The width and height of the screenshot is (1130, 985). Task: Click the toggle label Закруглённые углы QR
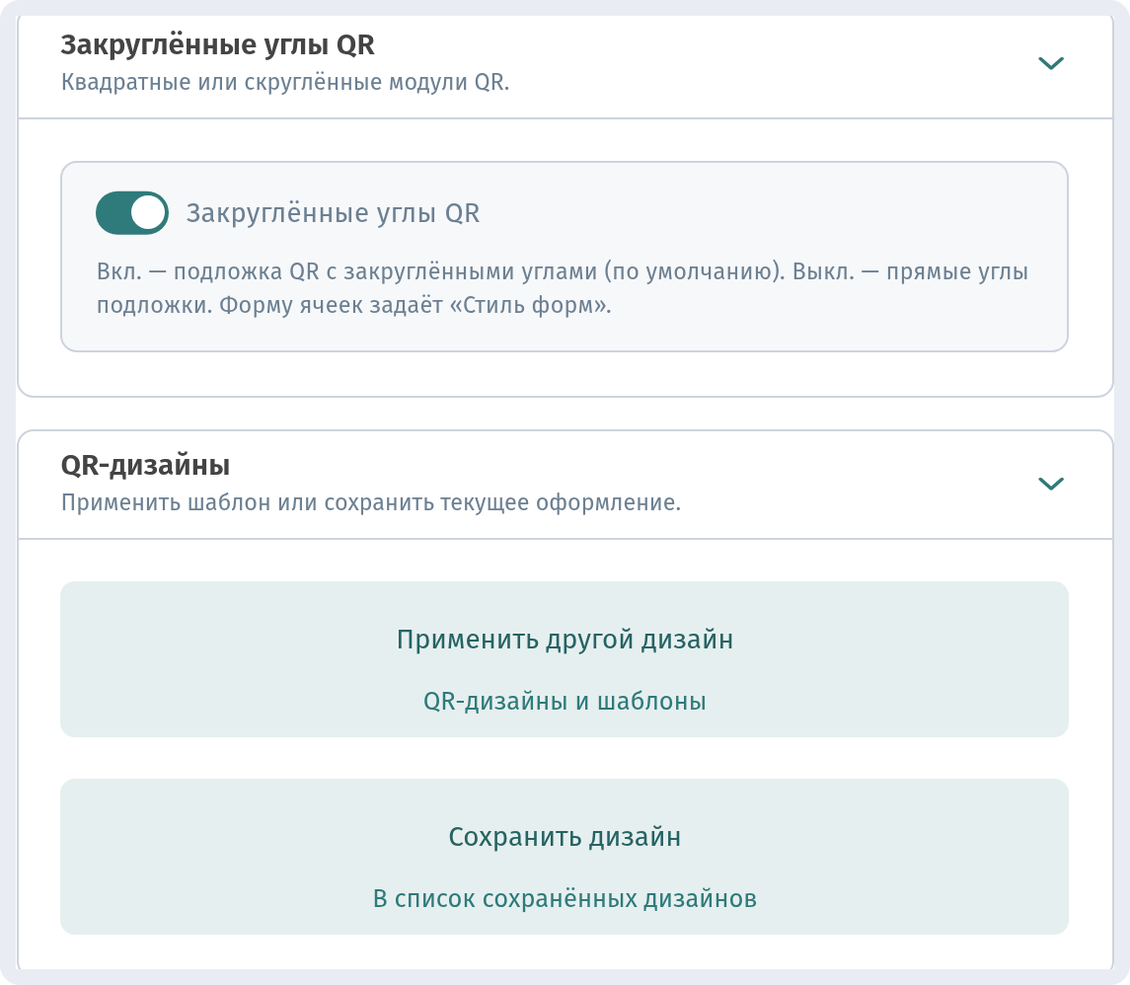(x=333, y=213)
